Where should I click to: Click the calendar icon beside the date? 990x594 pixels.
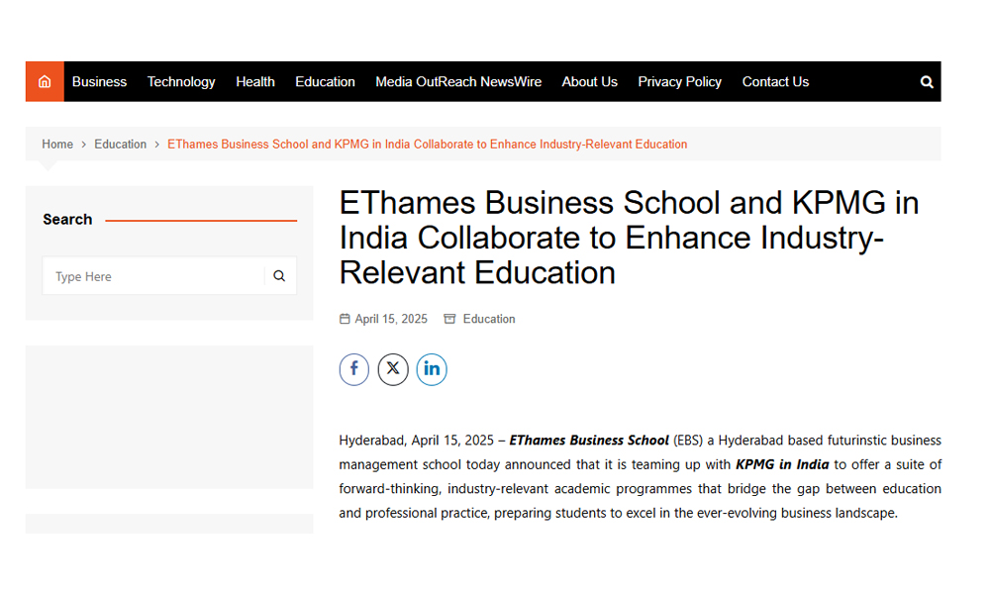345,319
